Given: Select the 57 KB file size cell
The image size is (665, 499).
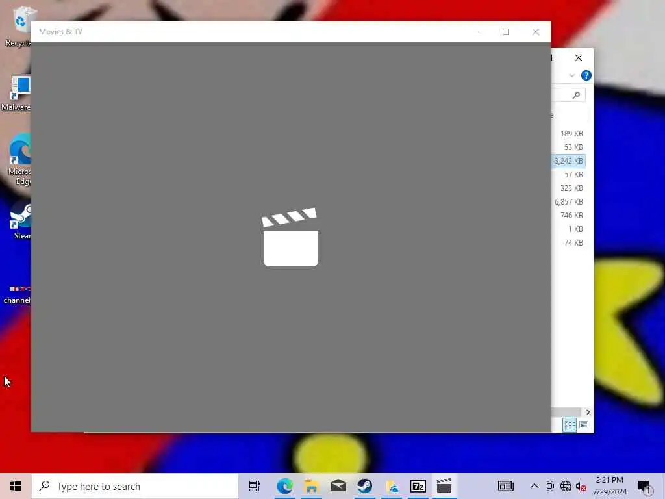Looking at the screenshot, I should click(573, 174).
